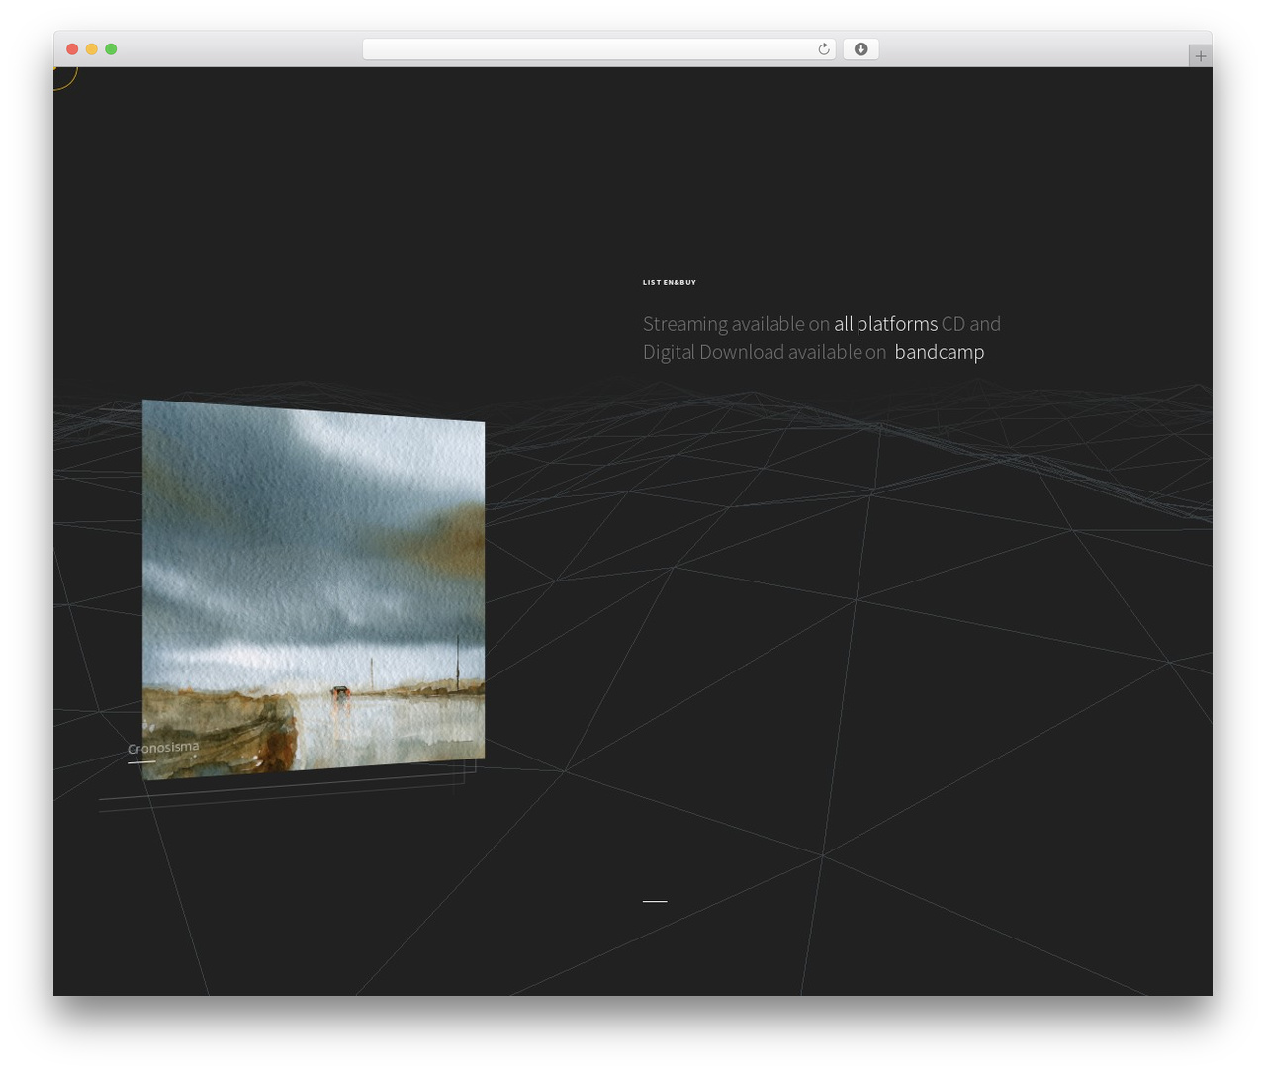Open the browser downloads button

point(860,49)
